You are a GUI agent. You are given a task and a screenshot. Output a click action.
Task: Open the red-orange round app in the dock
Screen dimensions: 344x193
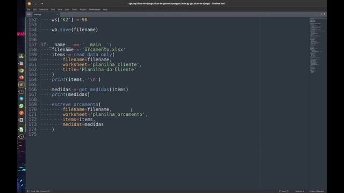click(x=21, y=113)
